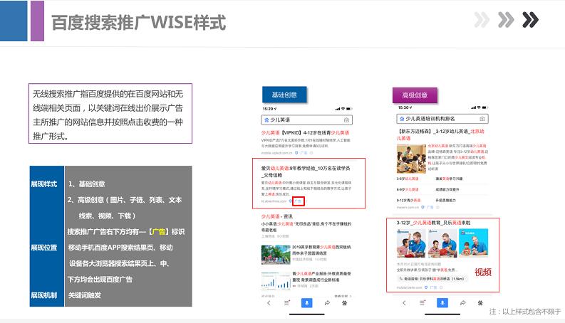Click camera icon in right phone search bar
Viewport: 565px width, 323px height.
[x=482, y=119]
